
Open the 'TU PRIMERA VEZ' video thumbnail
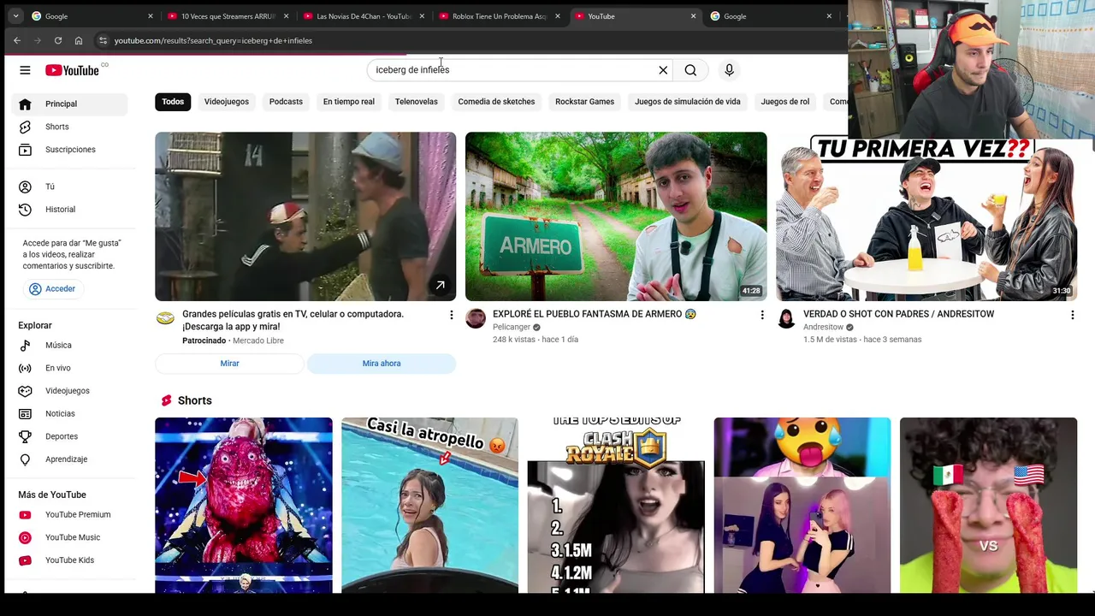tap(926, 216)
